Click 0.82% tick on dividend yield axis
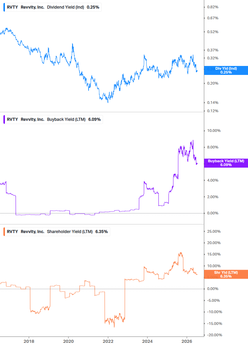 tap(213, 7)
